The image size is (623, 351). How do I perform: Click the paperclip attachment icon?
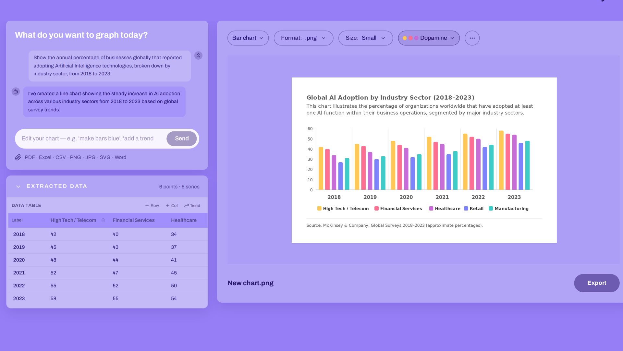pos(18,157)
